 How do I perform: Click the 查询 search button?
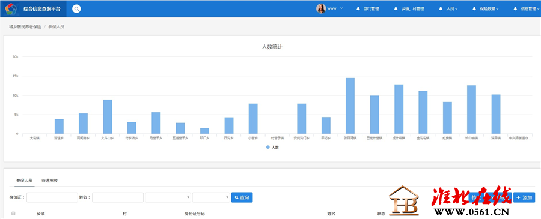[x=242, y=197]
